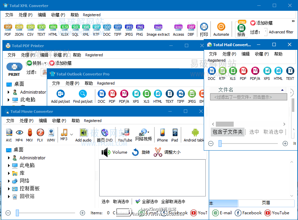Viewport: 298px width, 220px height.
Task: Expand 控制面板 node in Movie Converter tree
Action: click(9, 189)
